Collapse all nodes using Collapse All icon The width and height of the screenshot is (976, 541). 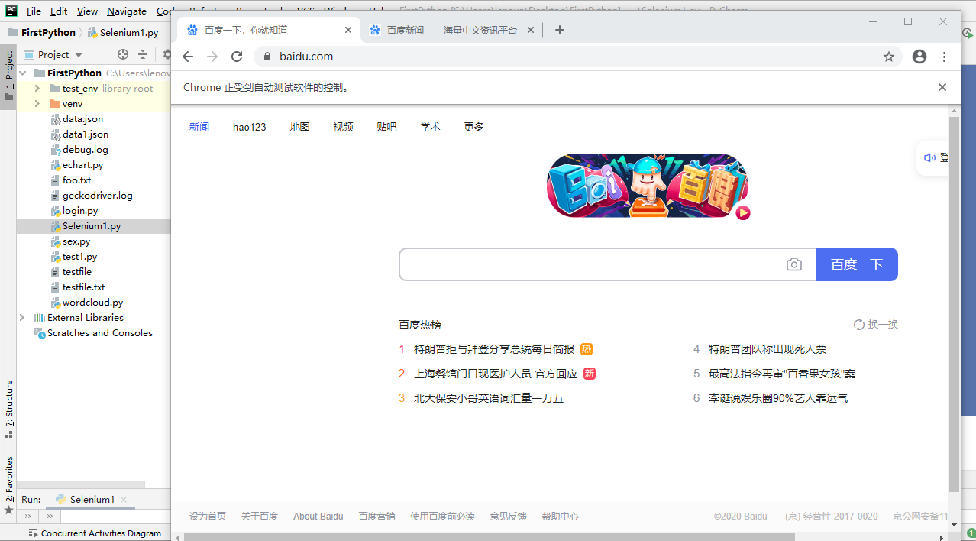[143, 54]
